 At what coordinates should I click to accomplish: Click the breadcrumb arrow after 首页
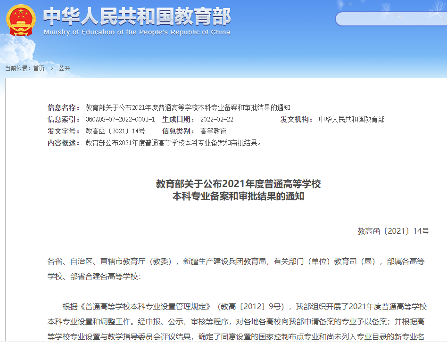[x=52, y=68]
